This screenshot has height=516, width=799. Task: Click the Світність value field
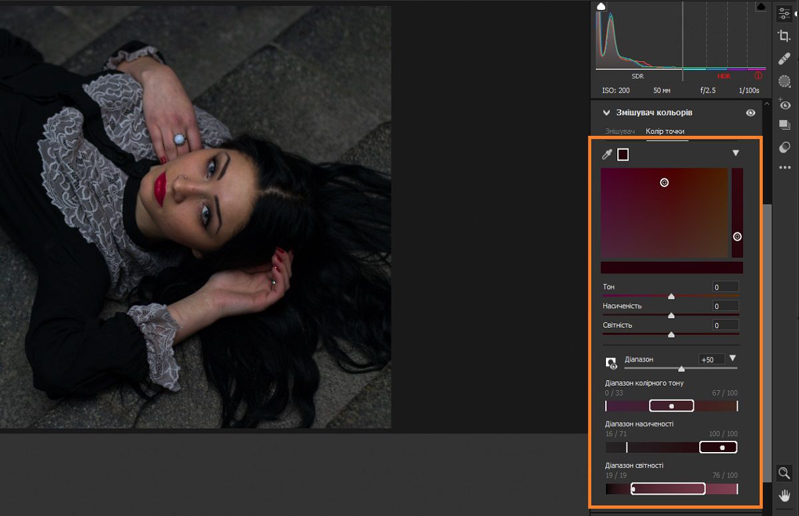725,326
